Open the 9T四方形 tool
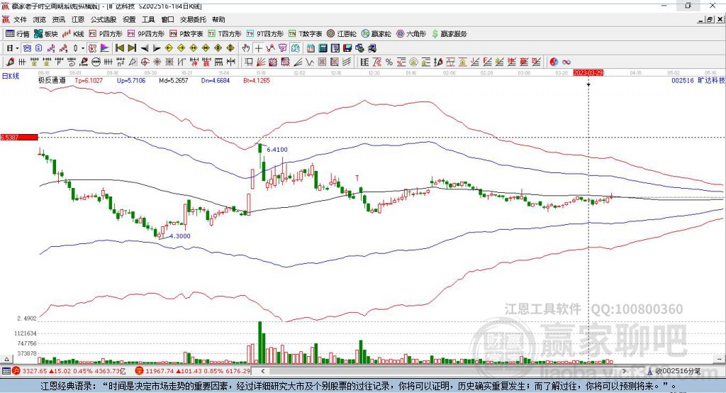Screen dimensions: 726x393 pyautogui.click(x=265, y=34)
